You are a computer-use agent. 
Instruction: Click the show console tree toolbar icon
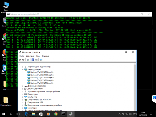coord(28,60)
